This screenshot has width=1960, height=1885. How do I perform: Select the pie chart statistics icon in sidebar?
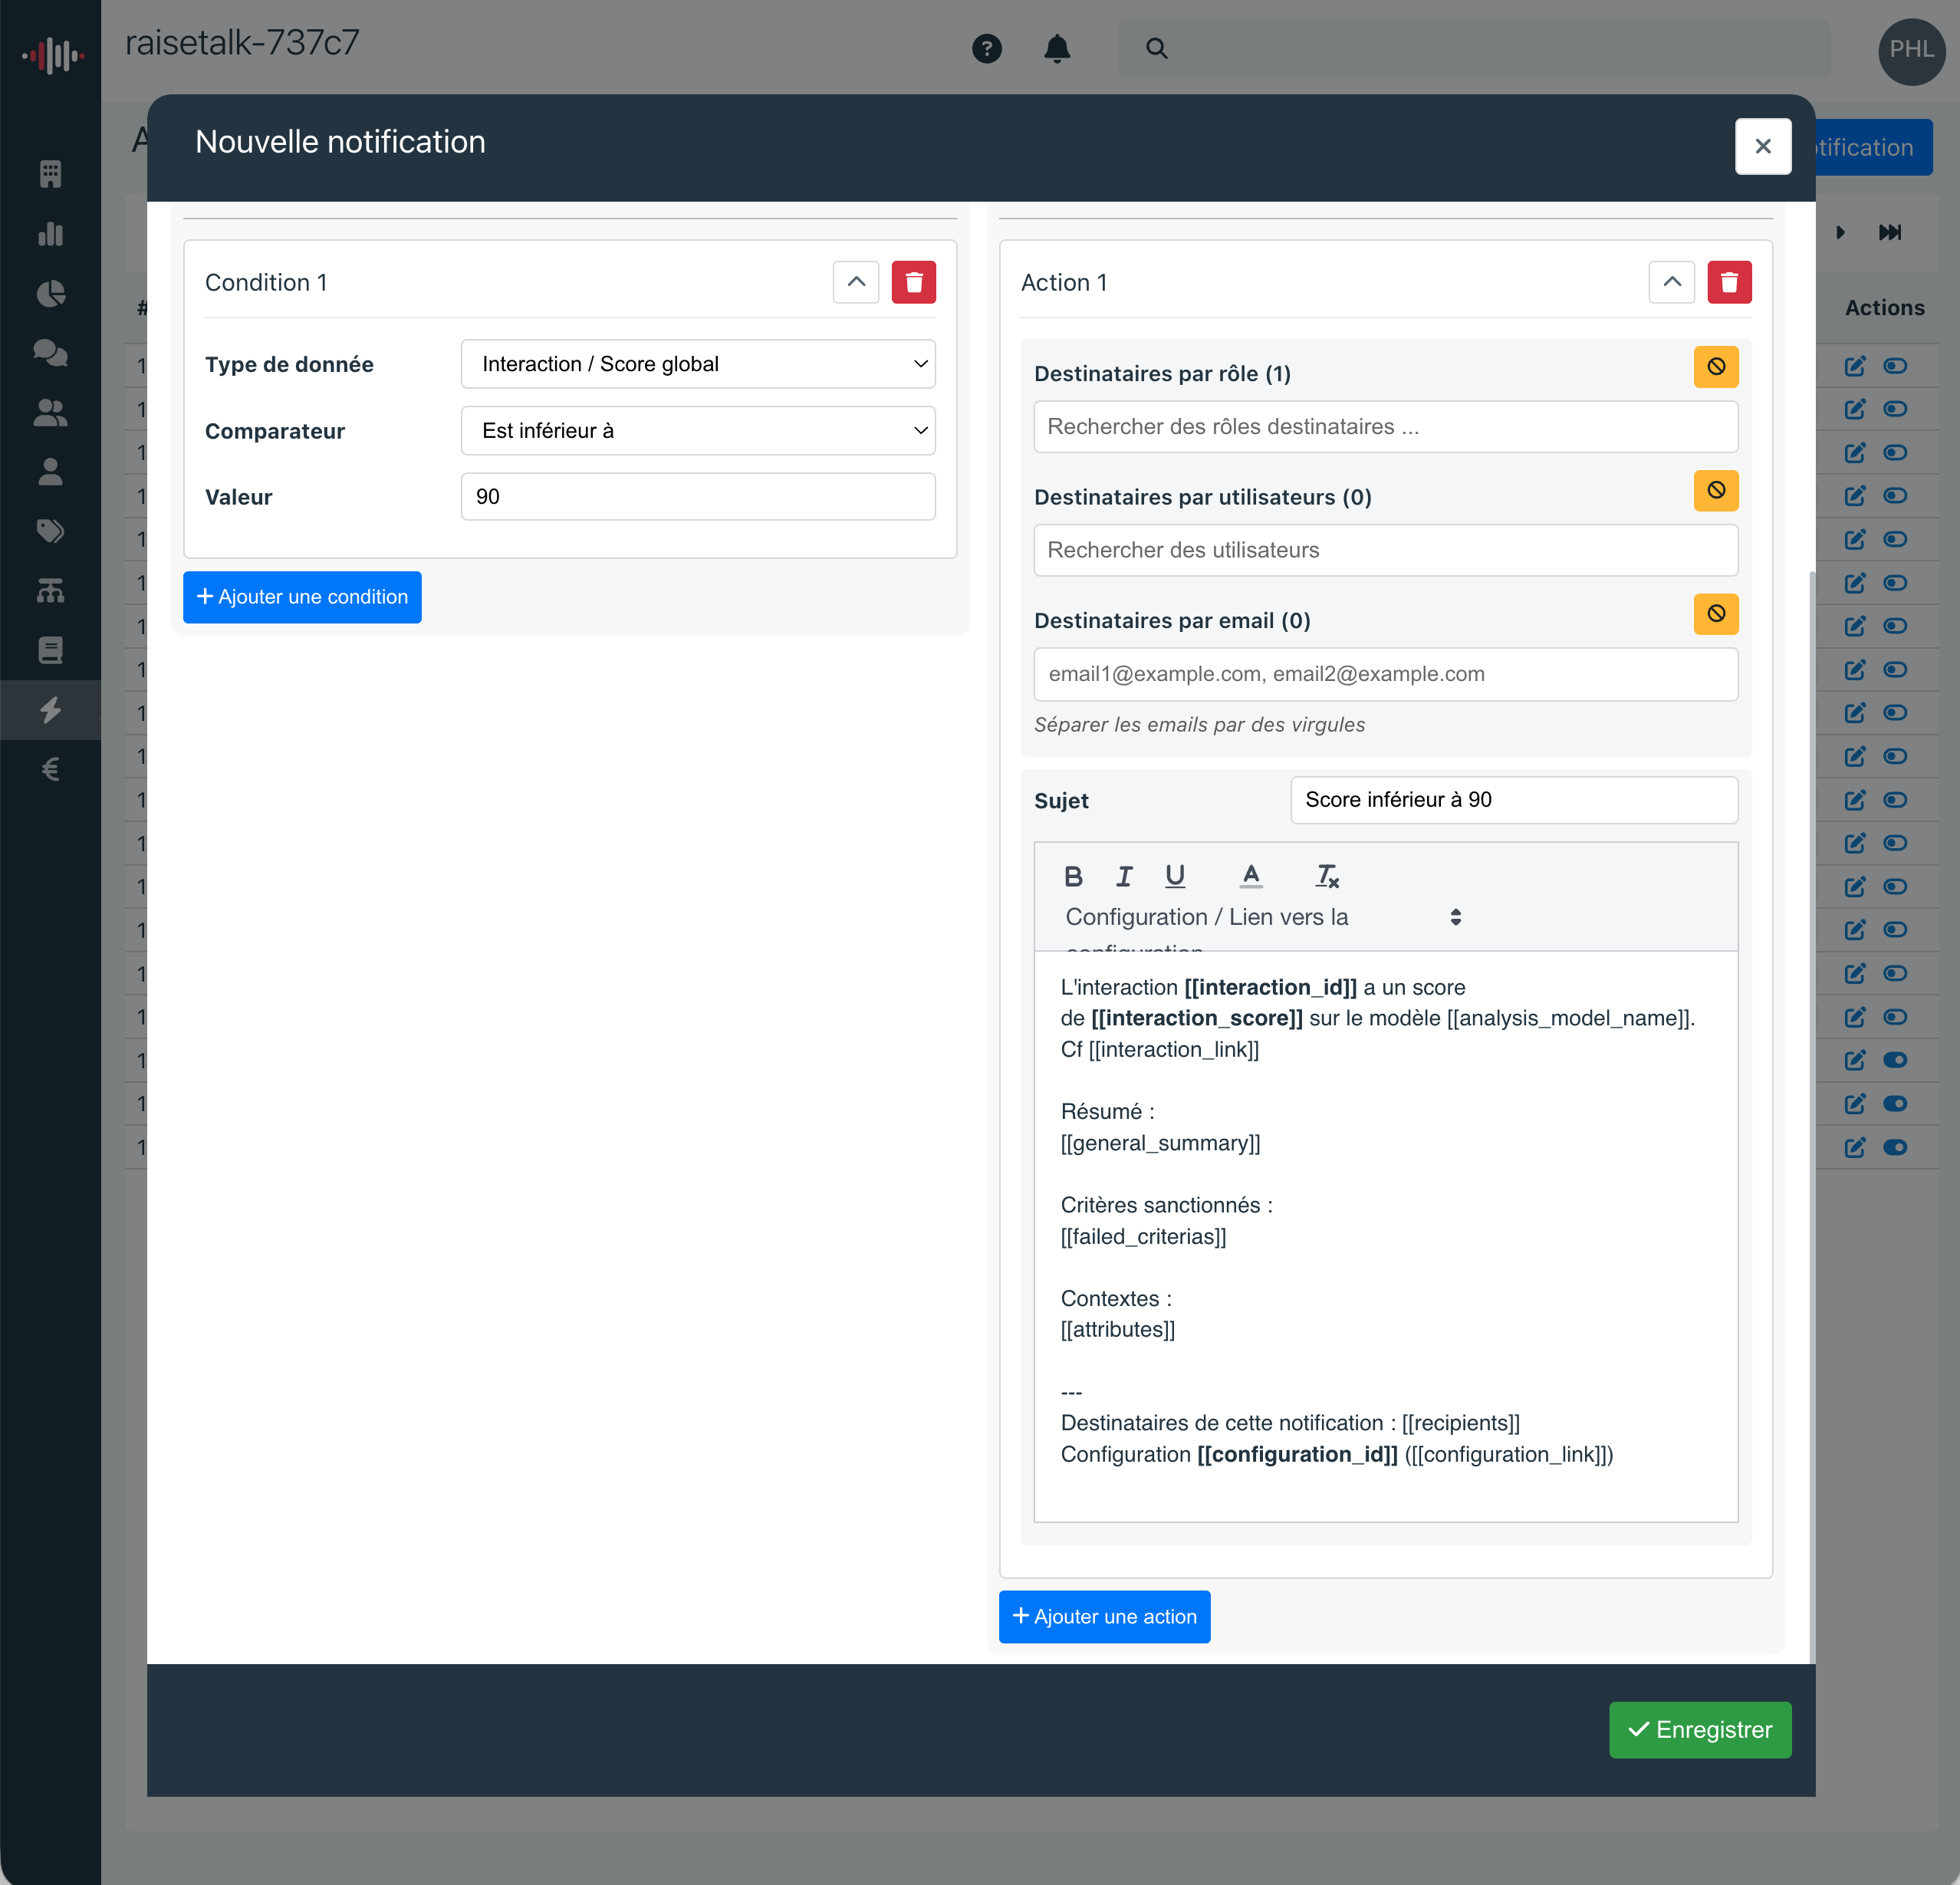pyautogui.click(x=50, y=293)
